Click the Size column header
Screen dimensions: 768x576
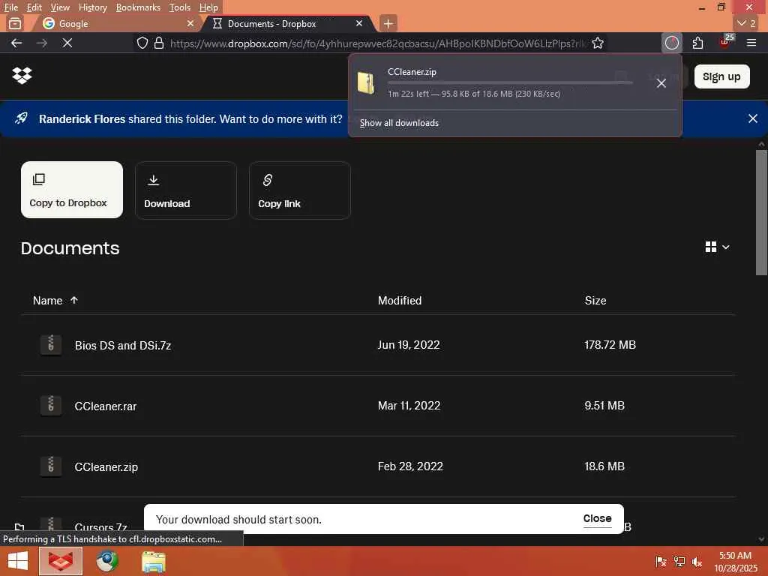pyautogui.click(x=595, y=300)
